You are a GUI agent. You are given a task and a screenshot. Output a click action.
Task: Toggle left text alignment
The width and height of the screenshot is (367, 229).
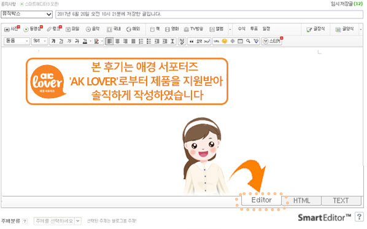click(109, 41)
